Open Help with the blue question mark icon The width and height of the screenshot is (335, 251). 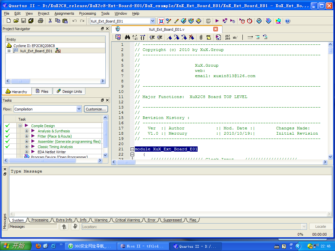click(x=288, y=21)
